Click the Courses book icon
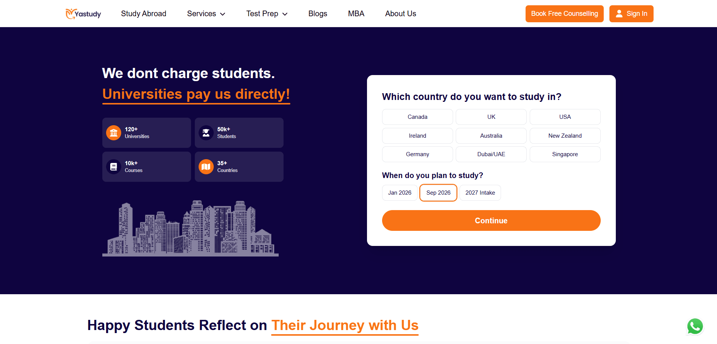The image size is (717, 344). coord(114,167)
